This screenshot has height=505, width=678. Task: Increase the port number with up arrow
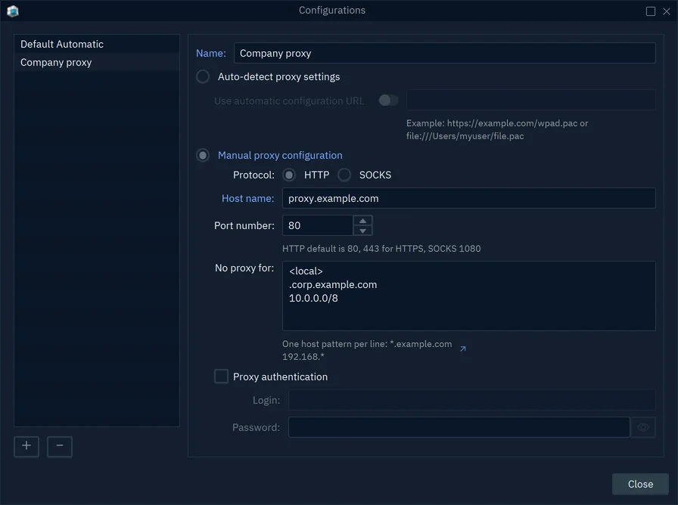pos(362,221)
